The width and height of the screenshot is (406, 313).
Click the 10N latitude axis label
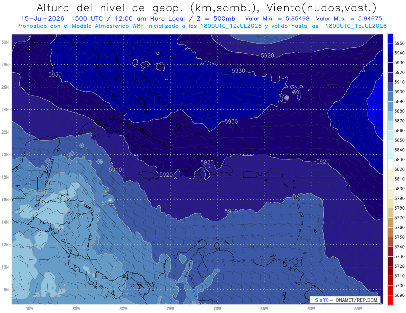click(5, 267)
